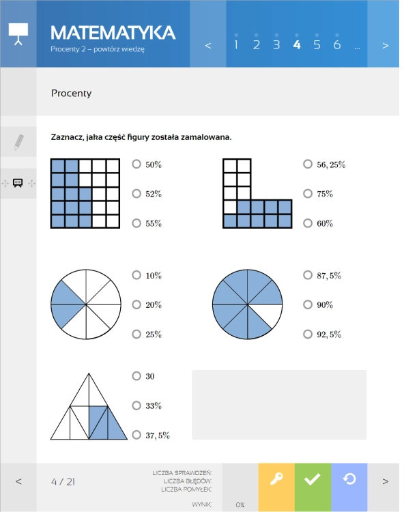
Task: Open more exercises via the ellipsis
Action: click(358, 48)
